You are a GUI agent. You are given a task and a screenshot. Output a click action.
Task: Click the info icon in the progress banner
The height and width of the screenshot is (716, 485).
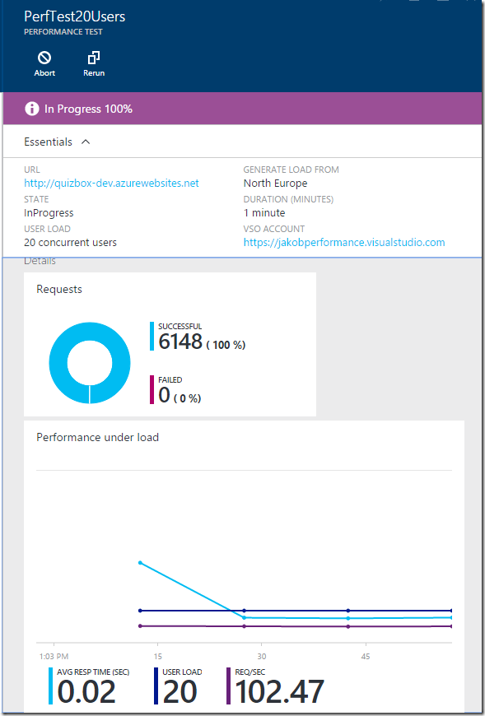32,109
